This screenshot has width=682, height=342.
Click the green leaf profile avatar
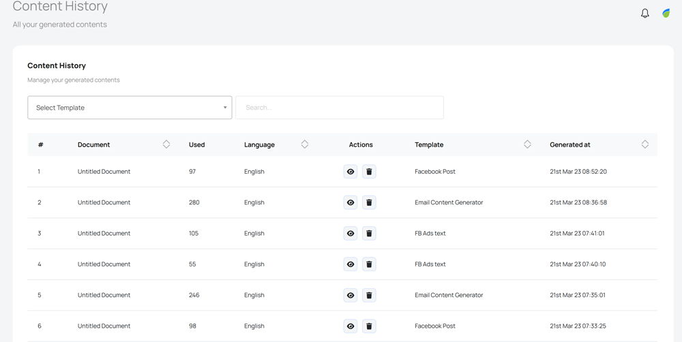click(x=666, y=14)
